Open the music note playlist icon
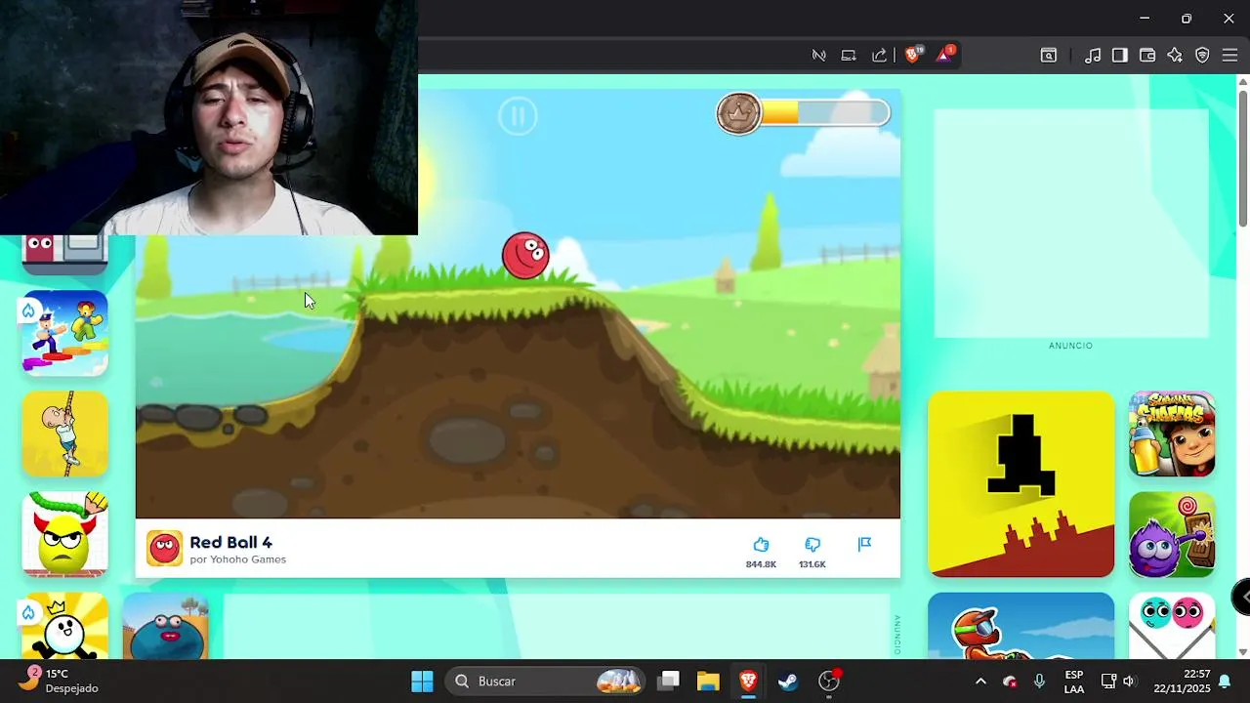Viewport: 1250px width, 703px height. [x=1093, y=56]
